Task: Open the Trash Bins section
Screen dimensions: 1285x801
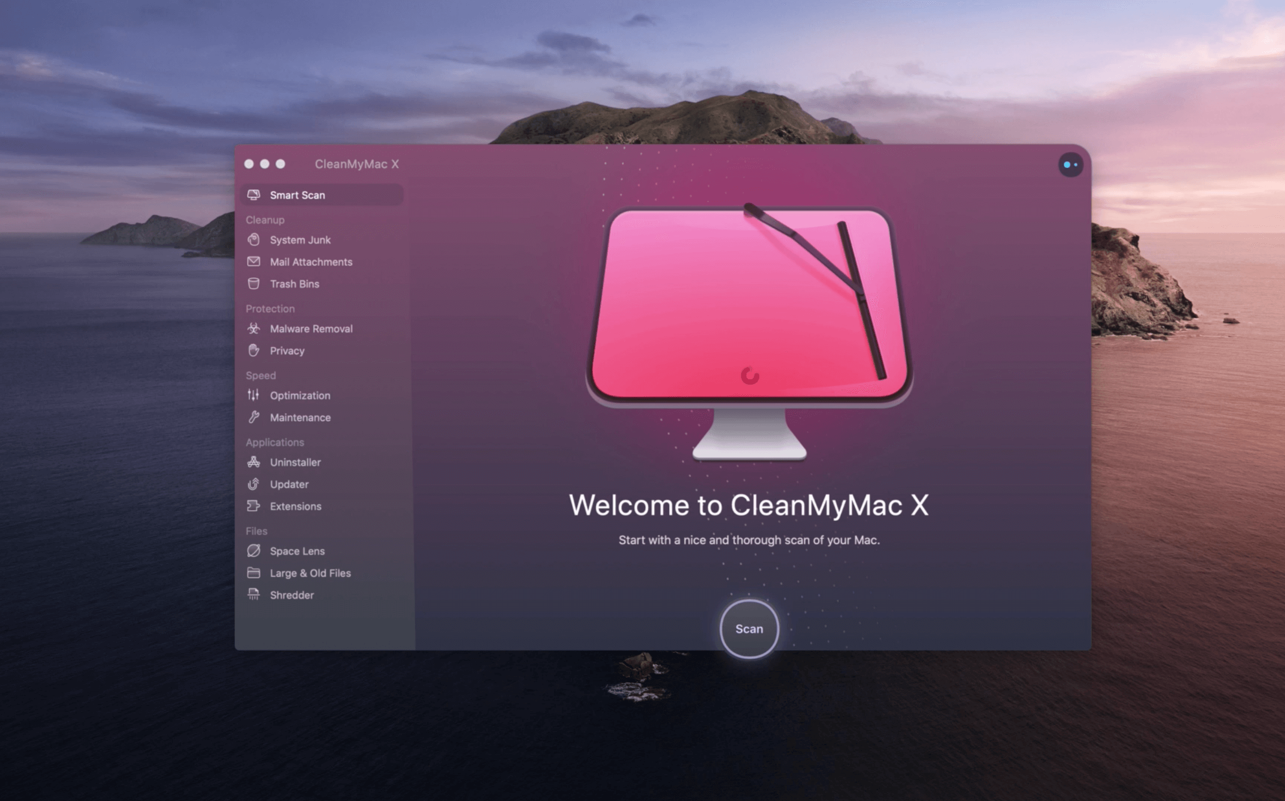Action: (322, 284)
